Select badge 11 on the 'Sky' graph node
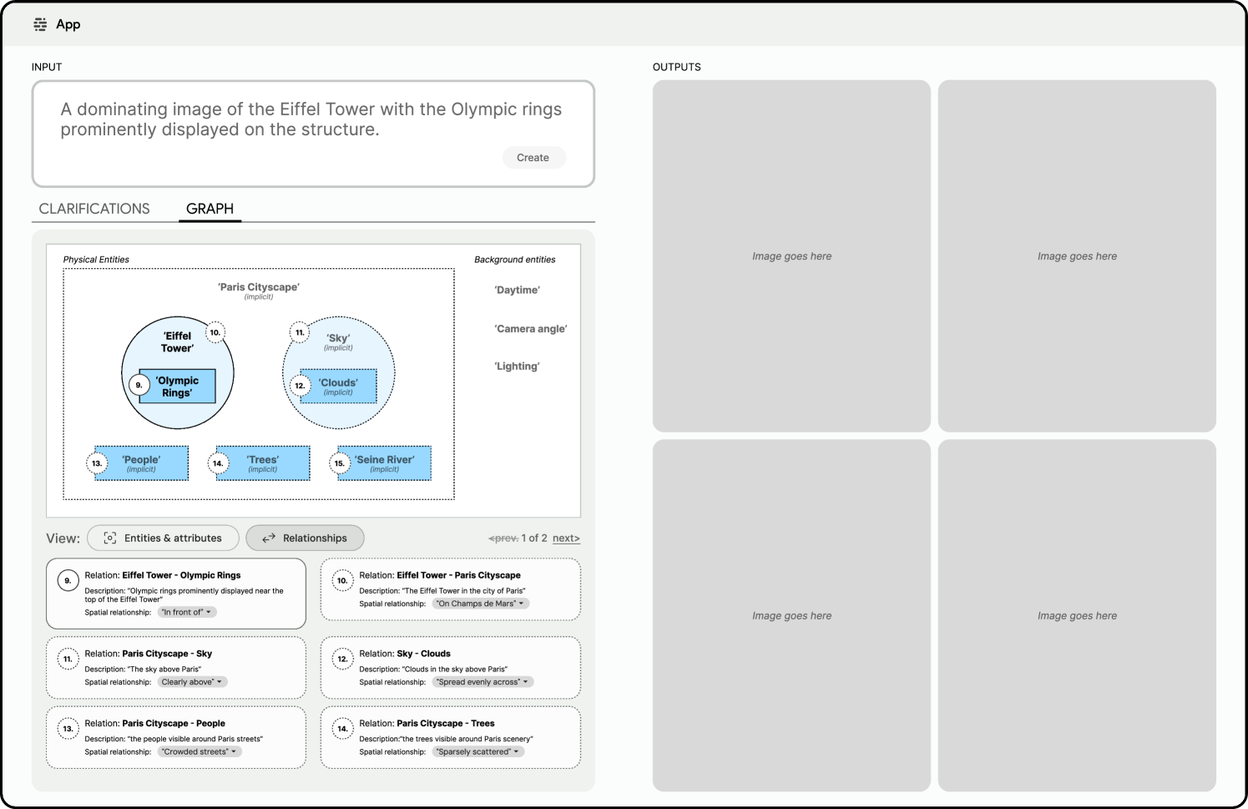The image size is (1248, 809). click(300, 332)
